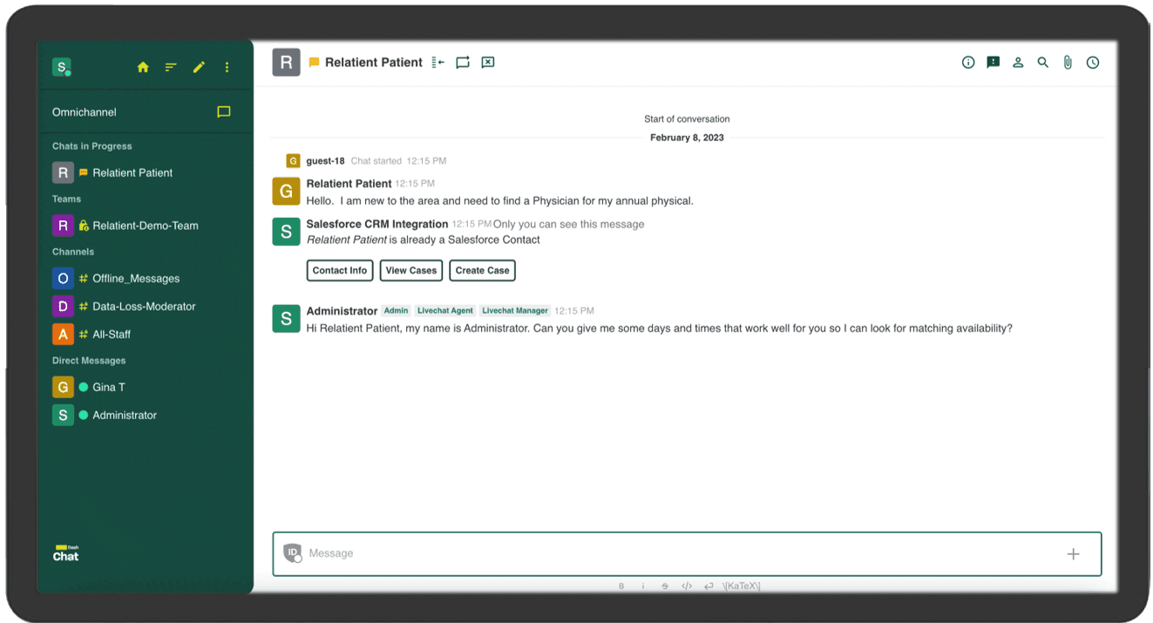1153x623 pixels.
Task: Toggle italic formatting below the message box
Action: point(643,586)
